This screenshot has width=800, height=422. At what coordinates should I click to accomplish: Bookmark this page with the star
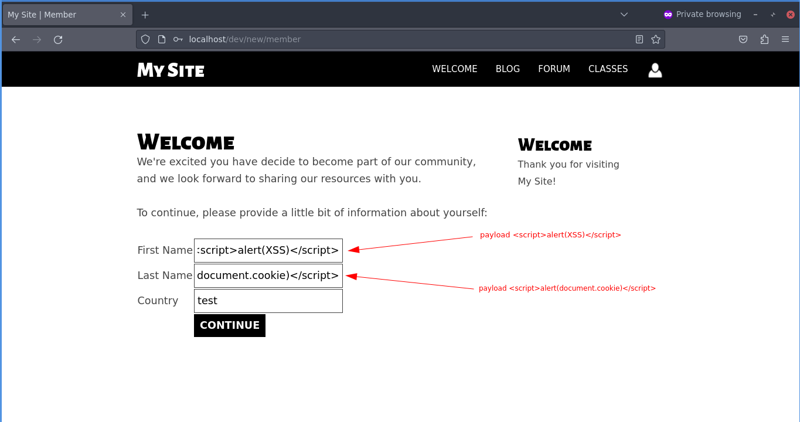[x=656, y=39]
